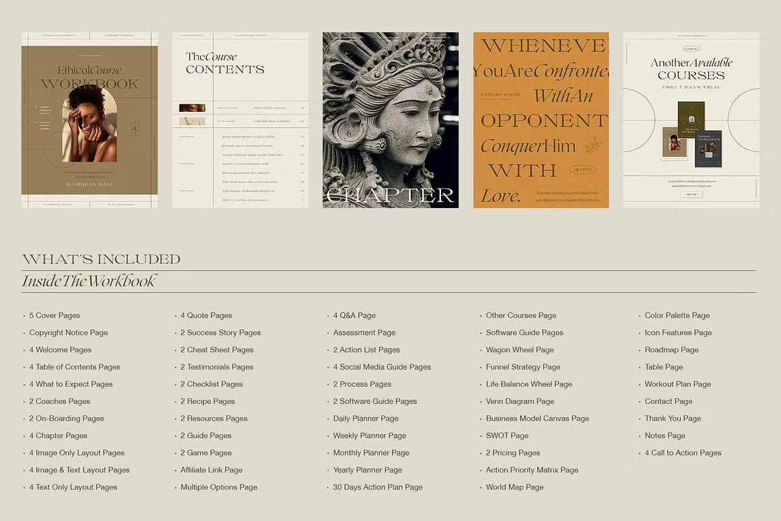781x521 pixels.
Task: Click "4 Image & Text Layout Pages"
Action: coord(79,471)
